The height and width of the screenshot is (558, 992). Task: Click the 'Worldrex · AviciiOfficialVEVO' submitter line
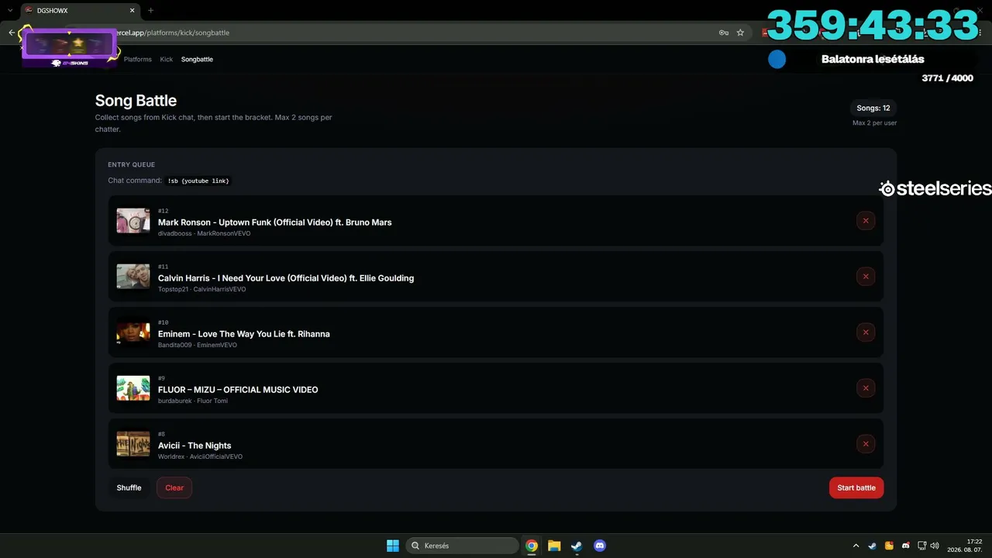tap(201, 456)
